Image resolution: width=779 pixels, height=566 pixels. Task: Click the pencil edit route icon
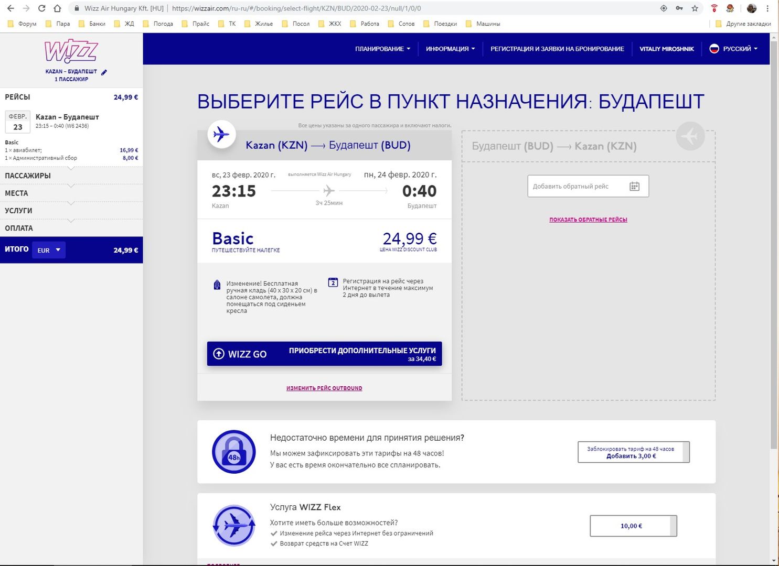pos(104,72)
